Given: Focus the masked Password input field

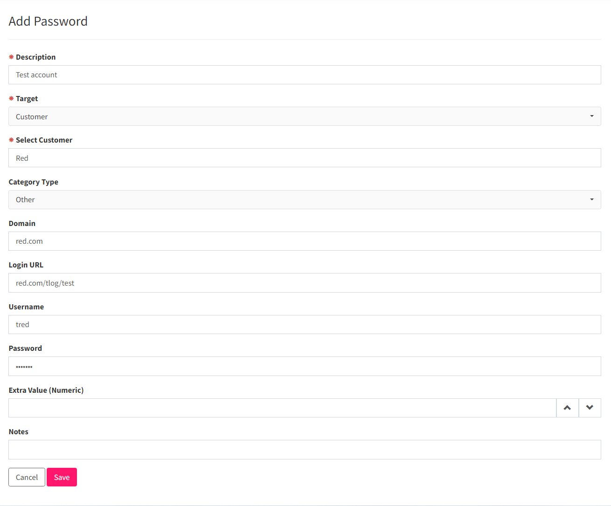Looking at the screenshot, I should 305,366.
